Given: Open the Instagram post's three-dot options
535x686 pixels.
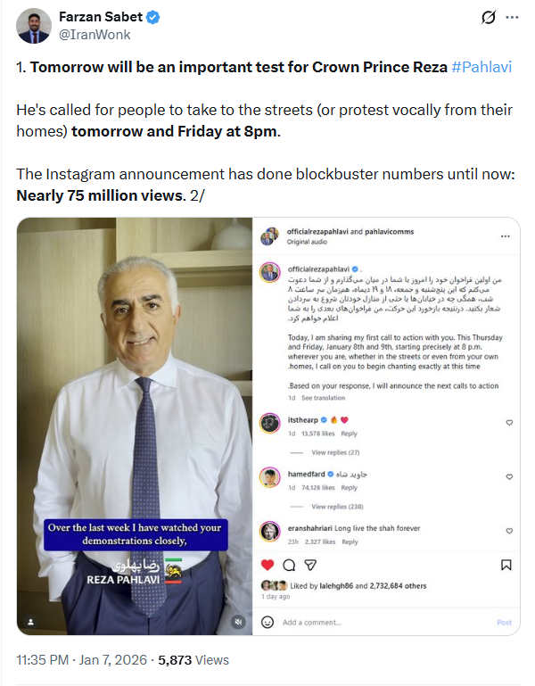Looking at the screenshot, I should [x=506, y=236].
